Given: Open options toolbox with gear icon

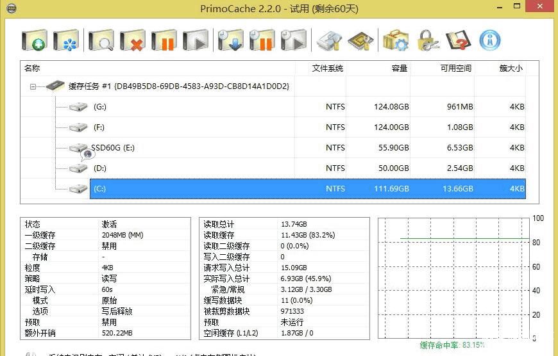Looking at the screenshot, I should (396, 40).
